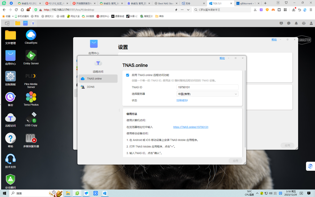This screenshot has height=197, width=315.
Task: Open the taskbar clock showing 2023/12/29
Action: click(x=291, y=193)
